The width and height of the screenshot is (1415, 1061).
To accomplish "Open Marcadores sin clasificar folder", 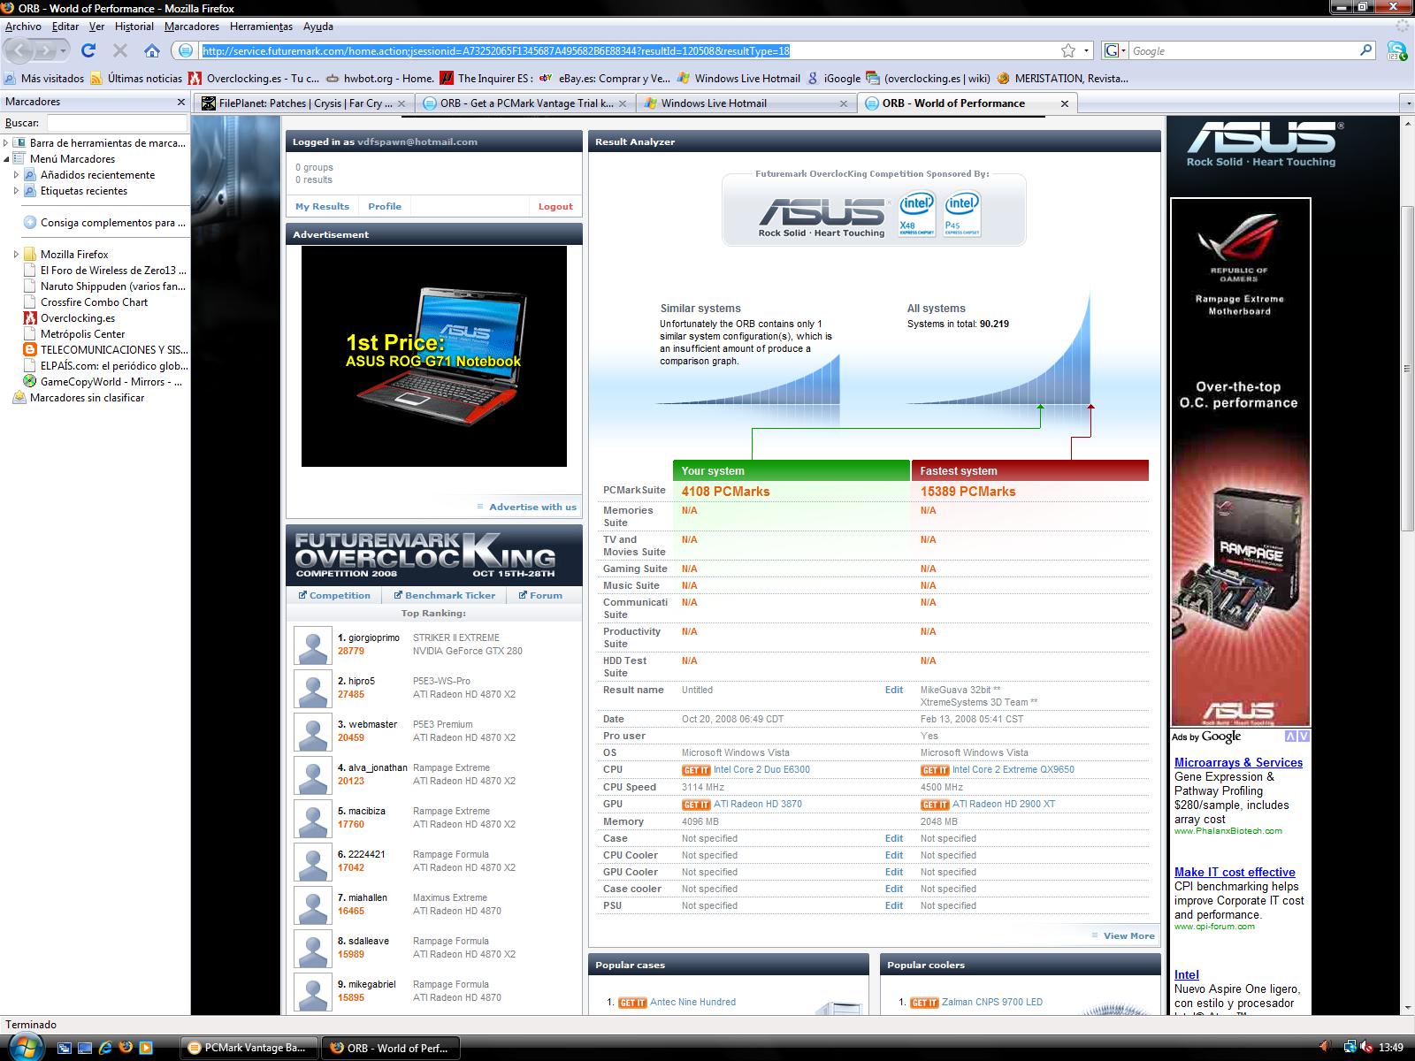I will tap(78, 398).
